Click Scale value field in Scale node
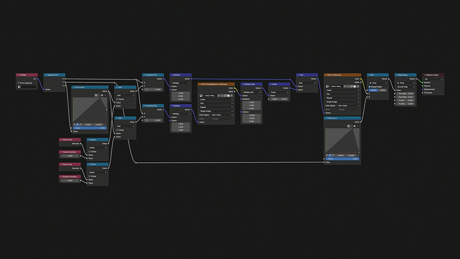460x259 pixels. click(279, 99)
